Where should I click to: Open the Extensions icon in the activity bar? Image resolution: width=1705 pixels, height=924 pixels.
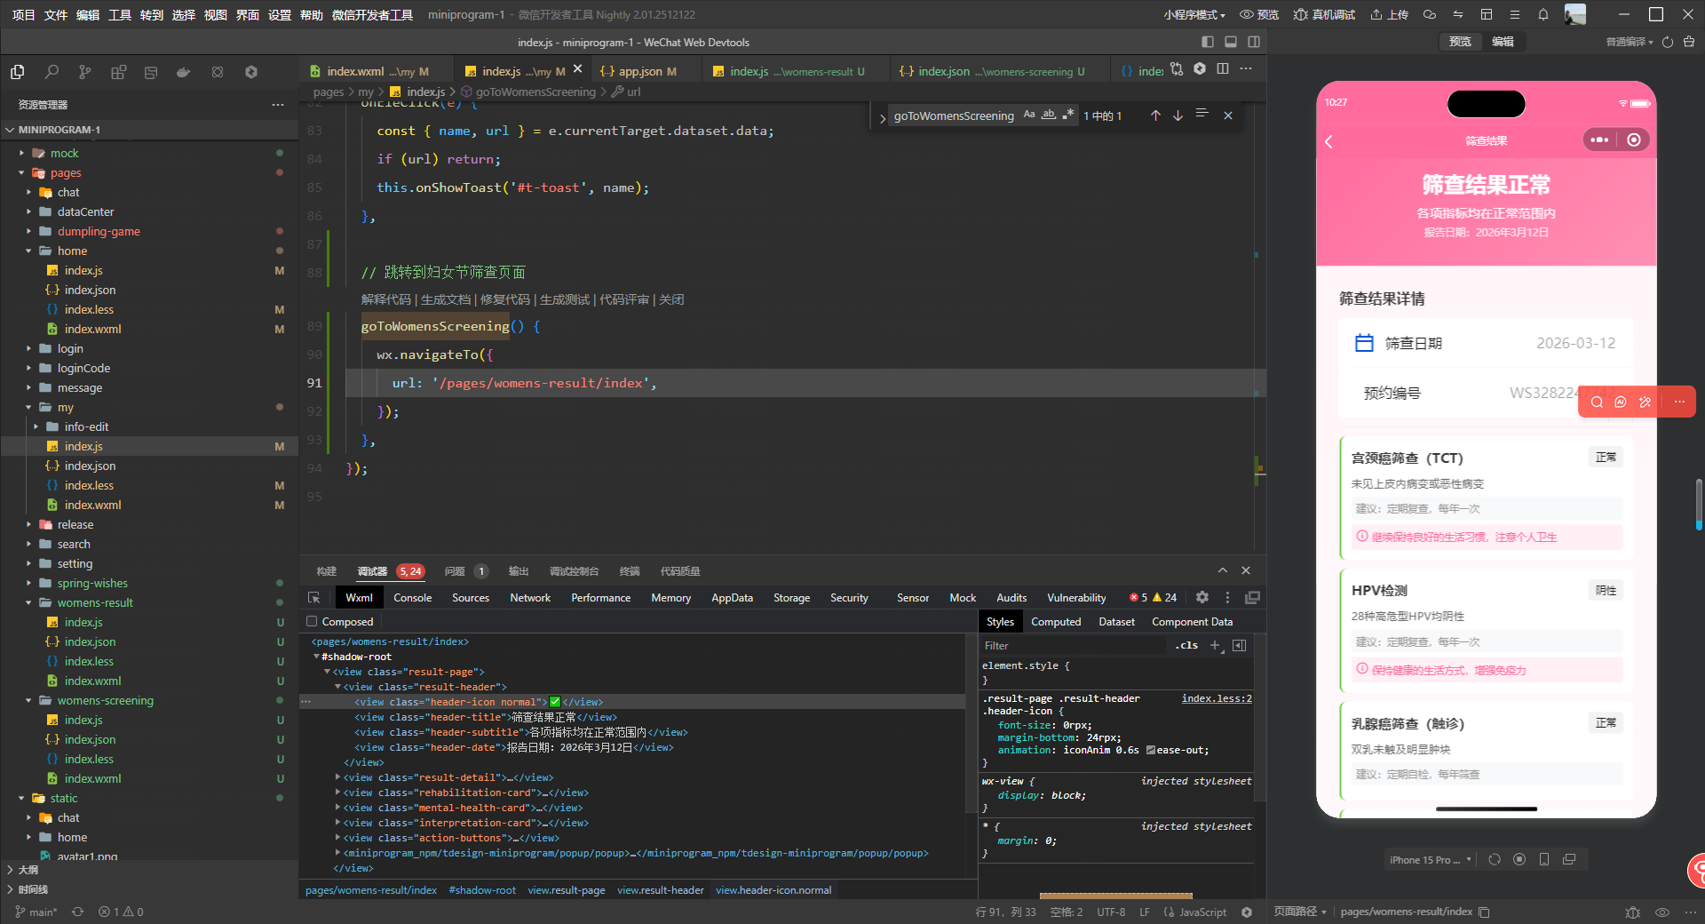click(118, 72)
